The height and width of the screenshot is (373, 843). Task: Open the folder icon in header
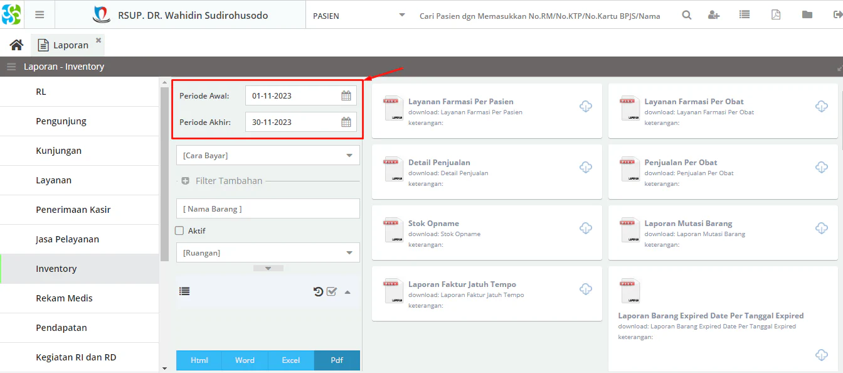[x=807, y=15]
